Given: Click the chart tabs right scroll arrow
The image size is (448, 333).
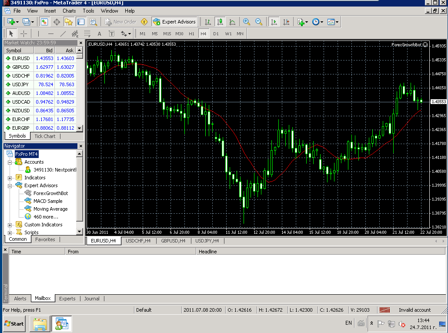Looking at the screenshot, I should click(x=443, y=241).
